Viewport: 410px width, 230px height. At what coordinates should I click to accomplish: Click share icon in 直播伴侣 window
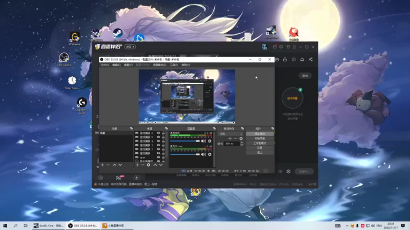[311, 59]
